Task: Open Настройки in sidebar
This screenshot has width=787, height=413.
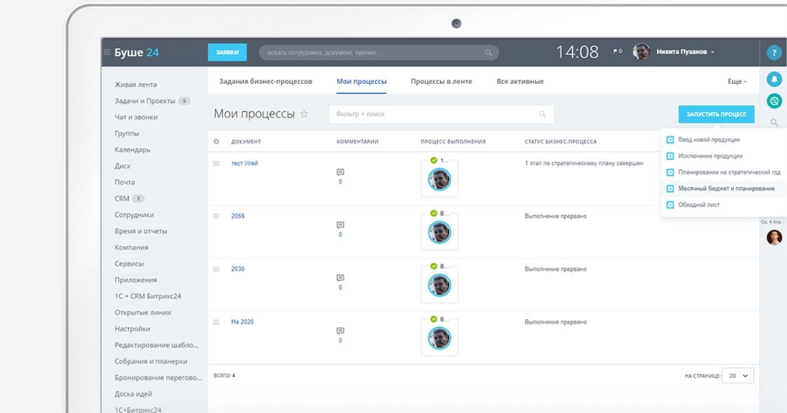Action: pos(132,329)
